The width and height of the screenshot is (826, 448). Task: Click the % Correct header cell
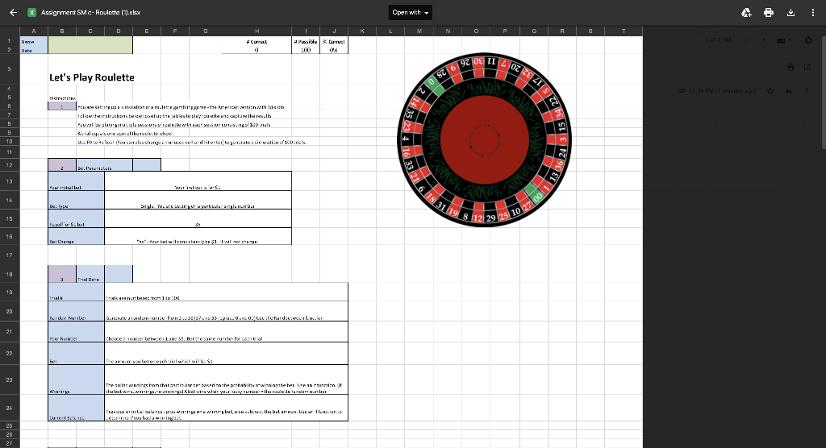point(334,41)
